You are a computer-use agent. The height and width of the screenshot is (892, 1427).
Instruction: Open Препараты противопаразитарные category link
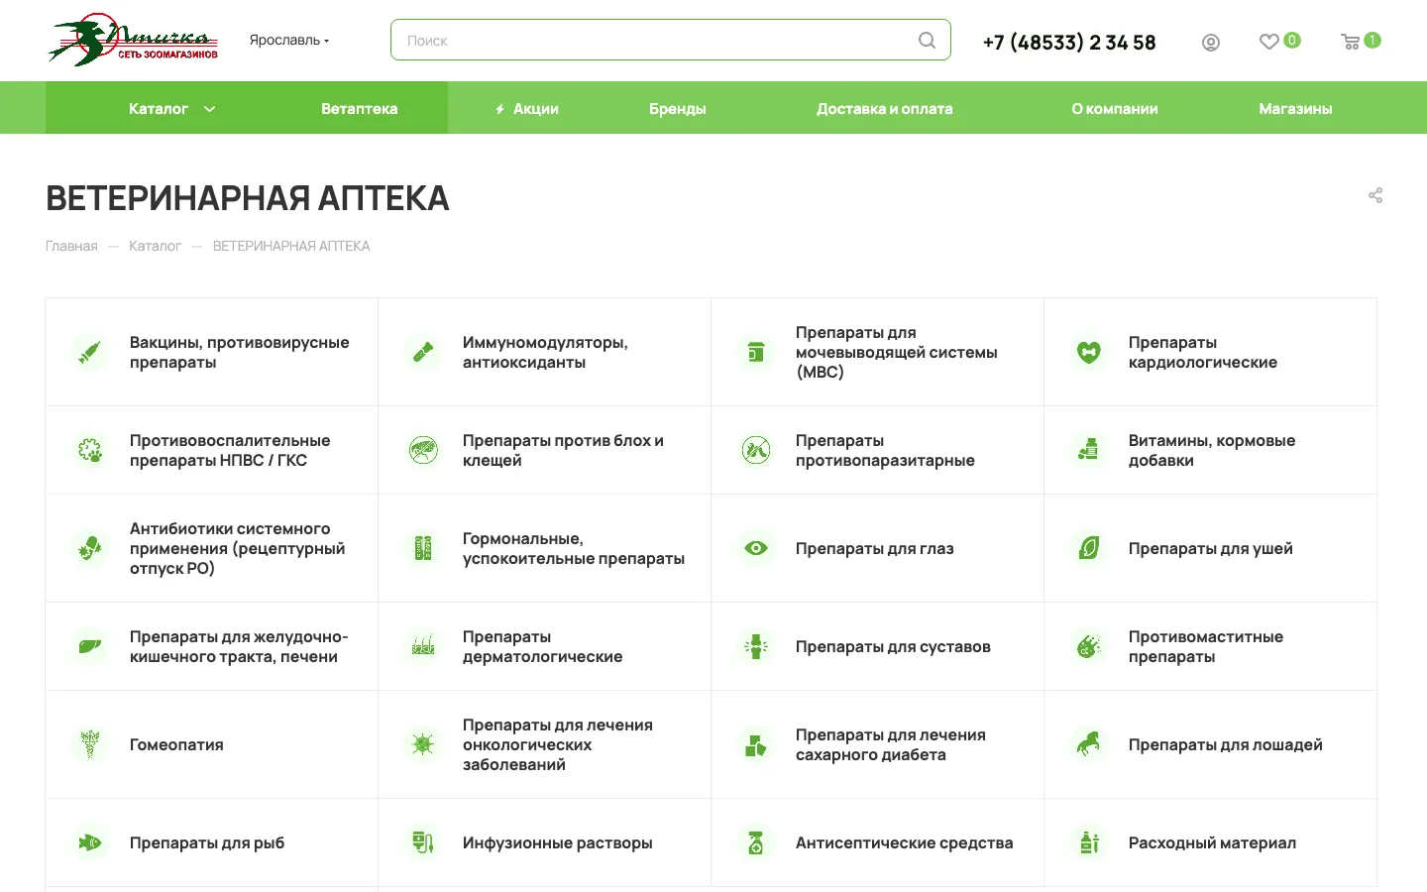pyautogui.click(x=885, y=450)
